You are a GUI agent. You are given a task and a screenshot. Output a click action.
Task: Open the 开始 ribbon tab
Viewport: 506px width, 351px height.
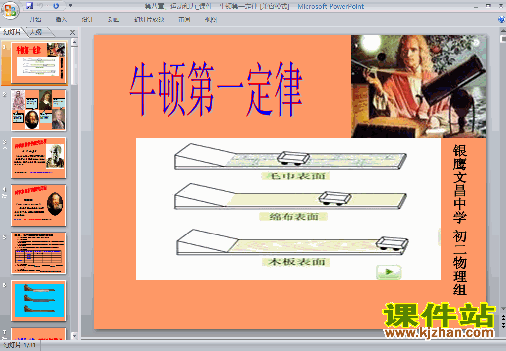[x=35, y=20]
